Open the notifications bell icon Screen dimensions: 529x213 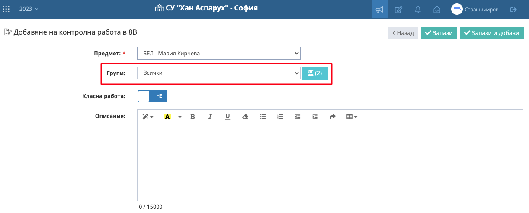coord(418,9)
